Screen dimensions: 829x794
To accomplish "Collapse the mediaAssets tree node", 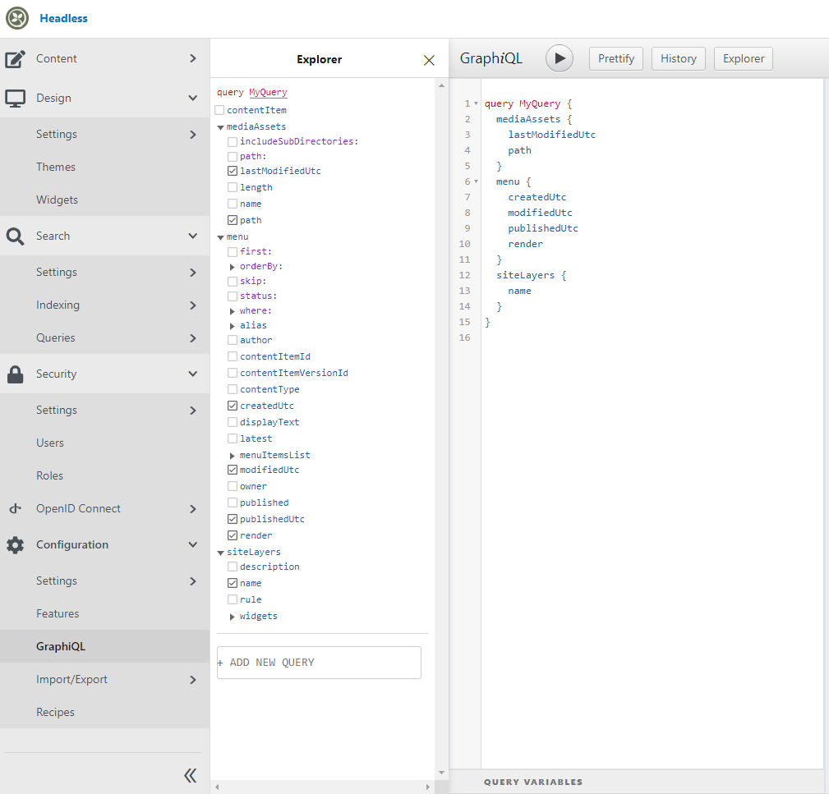I will tap(220, 127).
